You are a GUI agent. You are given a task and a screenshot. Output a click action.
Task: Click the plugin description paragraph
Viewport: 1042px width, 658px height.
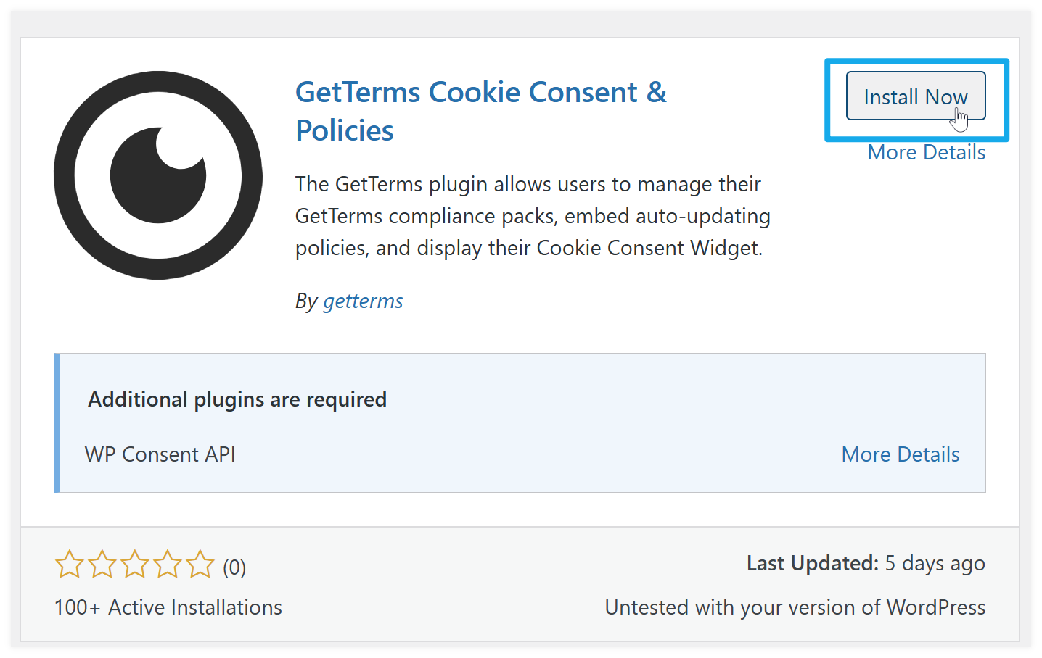pyautogui.click(x=532, y=216)
